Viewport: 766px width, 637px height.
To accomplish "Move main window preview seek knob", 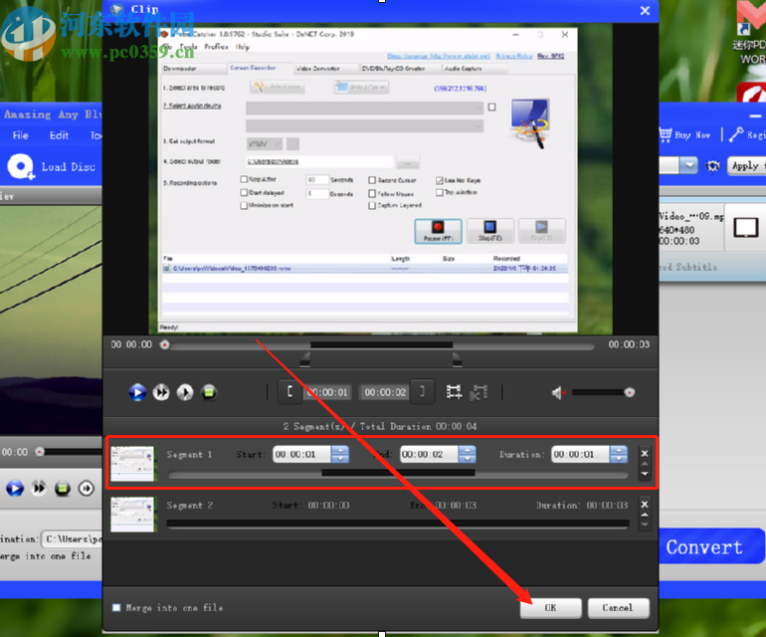I will tap(40, 452).
